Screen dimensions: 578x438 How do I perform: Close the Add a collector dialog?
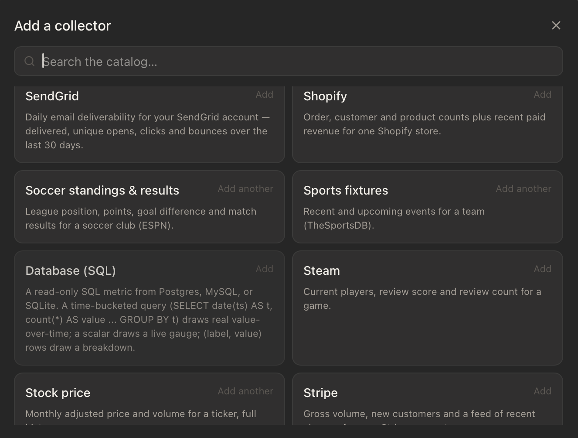click(556, 25)
